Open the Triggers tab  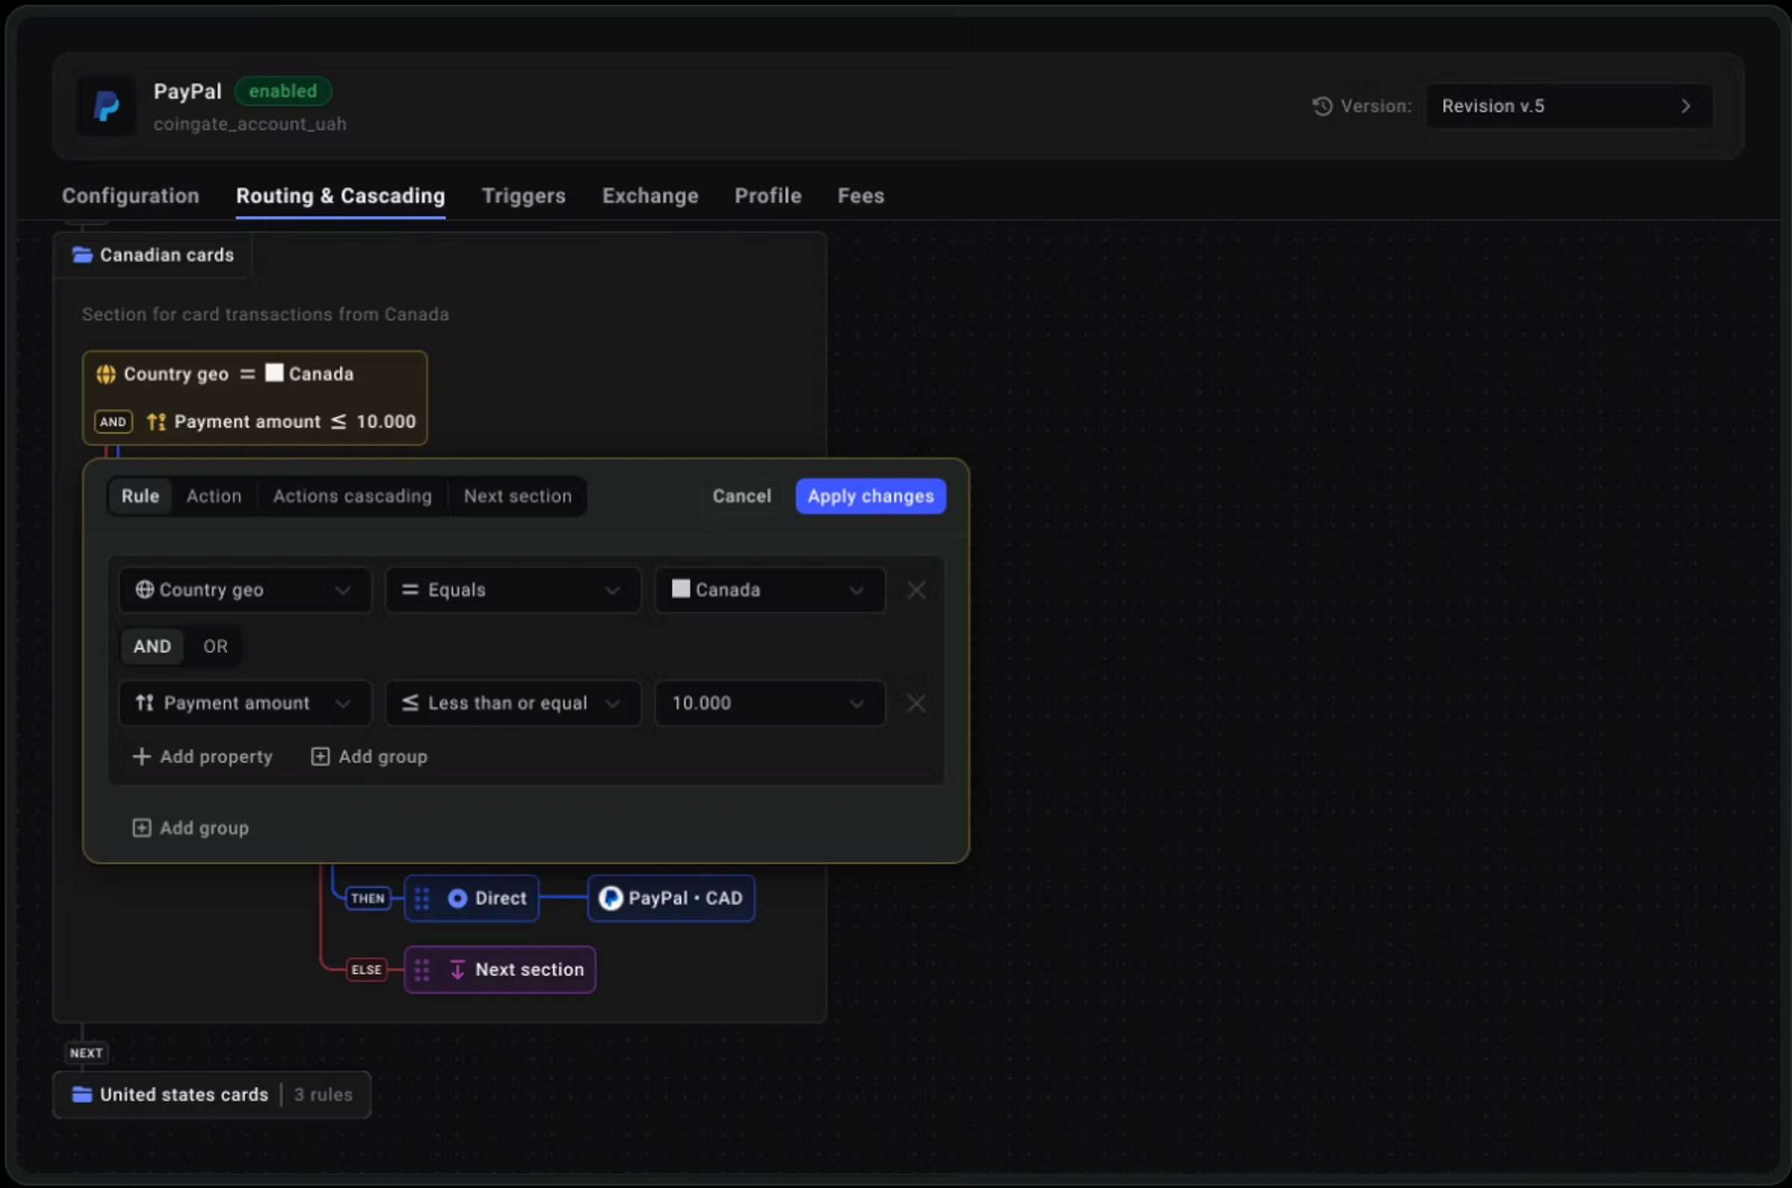click(523, 196)
